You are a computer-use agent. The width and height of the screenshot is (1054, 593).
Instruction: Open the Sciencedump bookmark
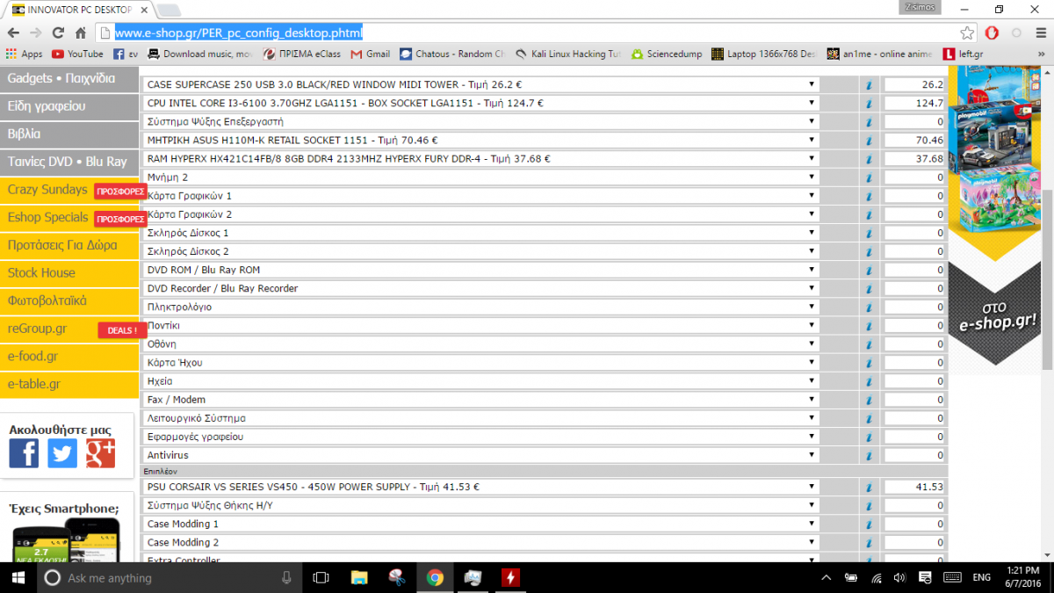tap(667, 54)
